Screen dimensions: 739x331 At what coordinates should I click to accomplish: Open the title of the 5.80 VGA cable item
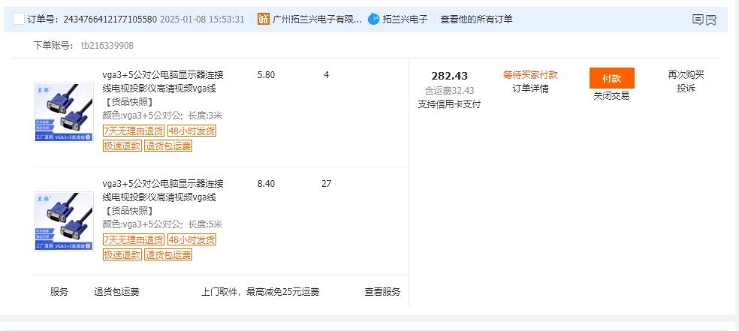pyautogui.click(x=163, y=82)
